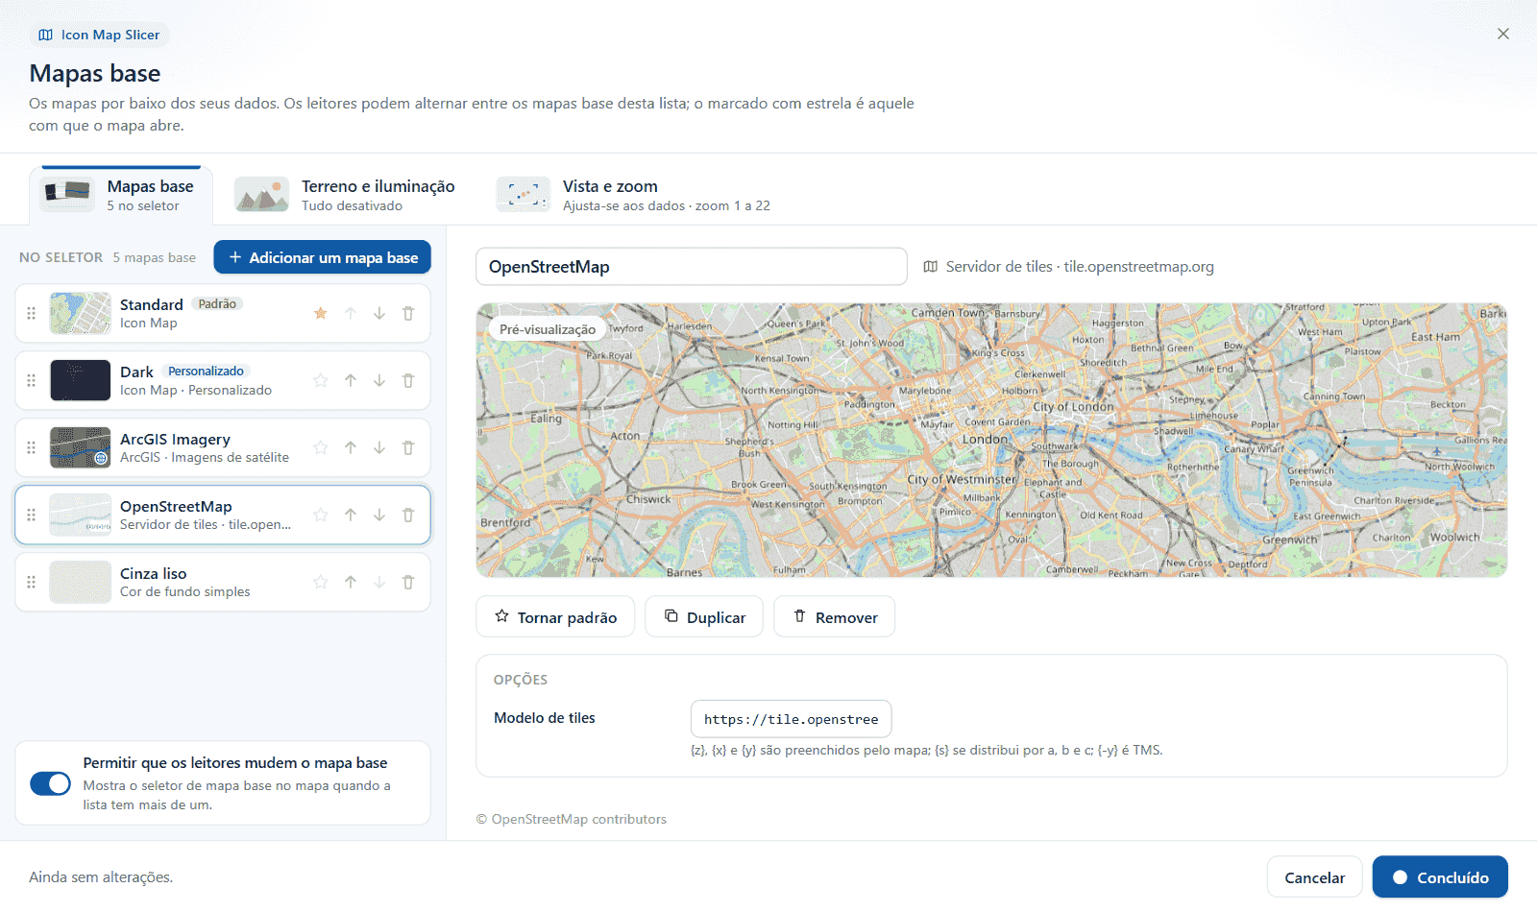The image size is (1537, 912).
Task: Move OpenStreetMap row up
Action: (x=351, y=515)
